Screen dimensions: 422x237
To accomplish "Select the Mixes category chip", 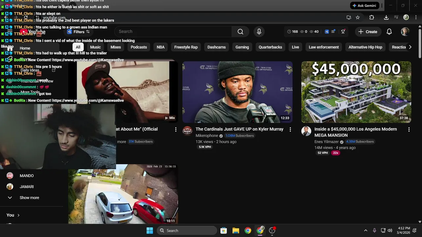I will [x=116, y=47].
